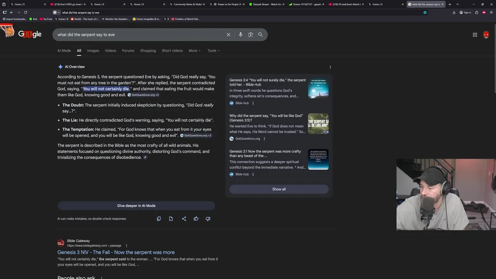Open Monitor the Situation bookmark

coord(115,19)
